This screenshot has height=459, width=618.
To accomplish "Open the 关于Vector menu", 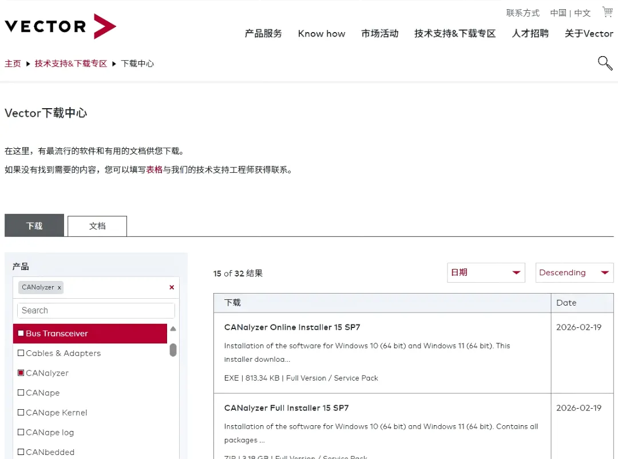I will click(589, 34).
